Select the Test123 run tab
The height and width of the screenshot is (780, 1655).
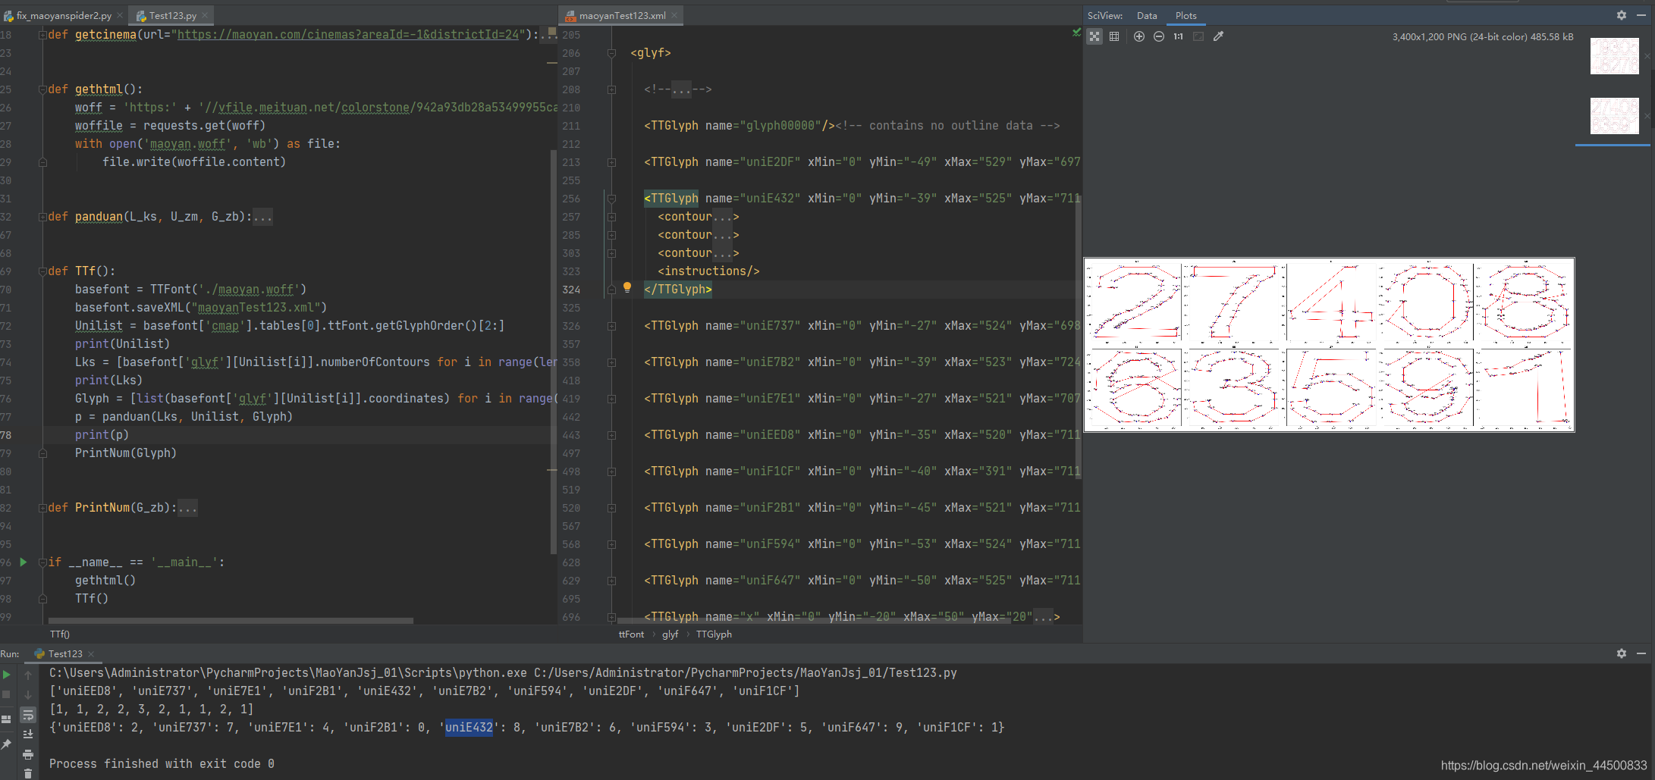click(65, 653)
